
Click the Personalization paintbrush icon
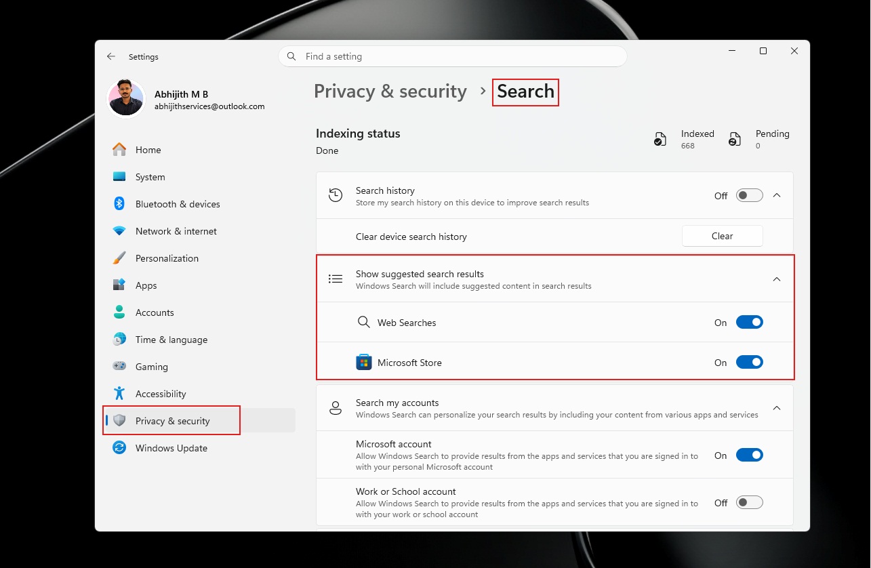click(119, 258)
